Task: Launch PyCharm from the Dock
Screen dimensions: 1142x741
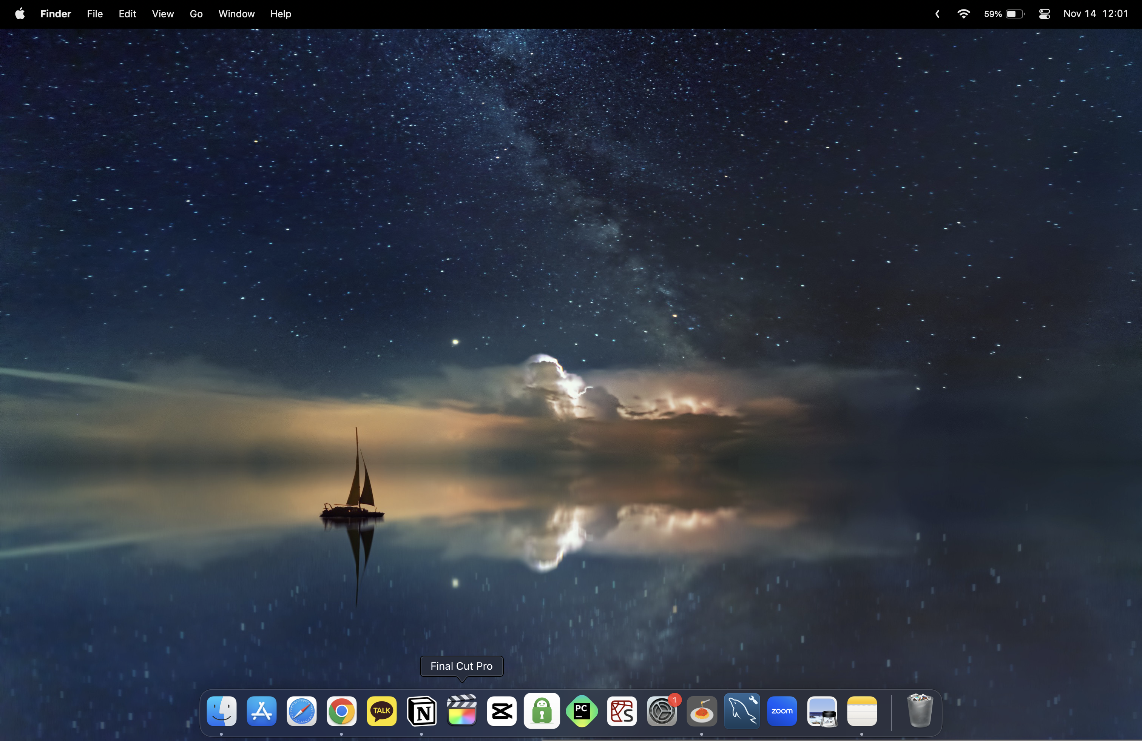Action: 582,711
